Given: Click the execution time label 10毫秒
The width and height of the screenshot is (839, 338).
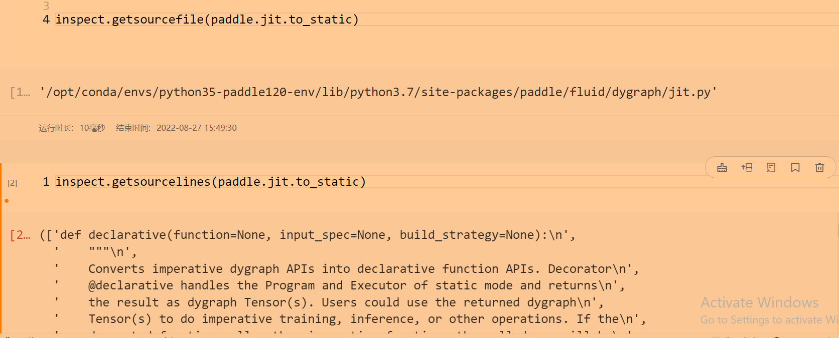Looking at the screenshot, I should (x=92, y=128).
